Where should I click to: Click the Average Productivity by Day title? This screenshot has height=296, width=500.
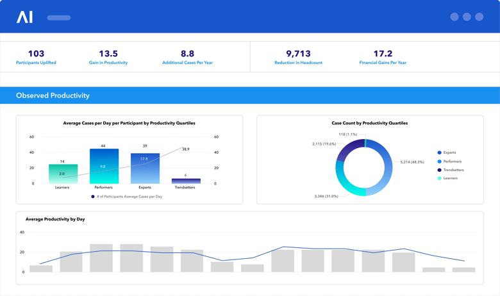coord(55,219)
